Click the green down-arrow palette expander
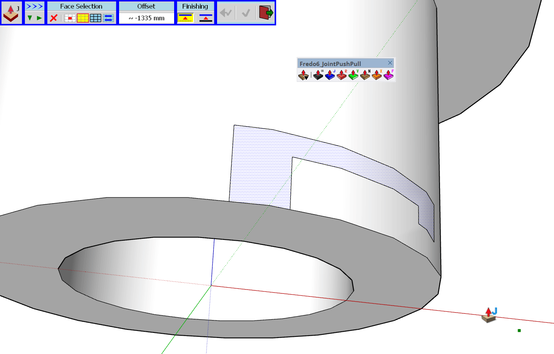 30,18
